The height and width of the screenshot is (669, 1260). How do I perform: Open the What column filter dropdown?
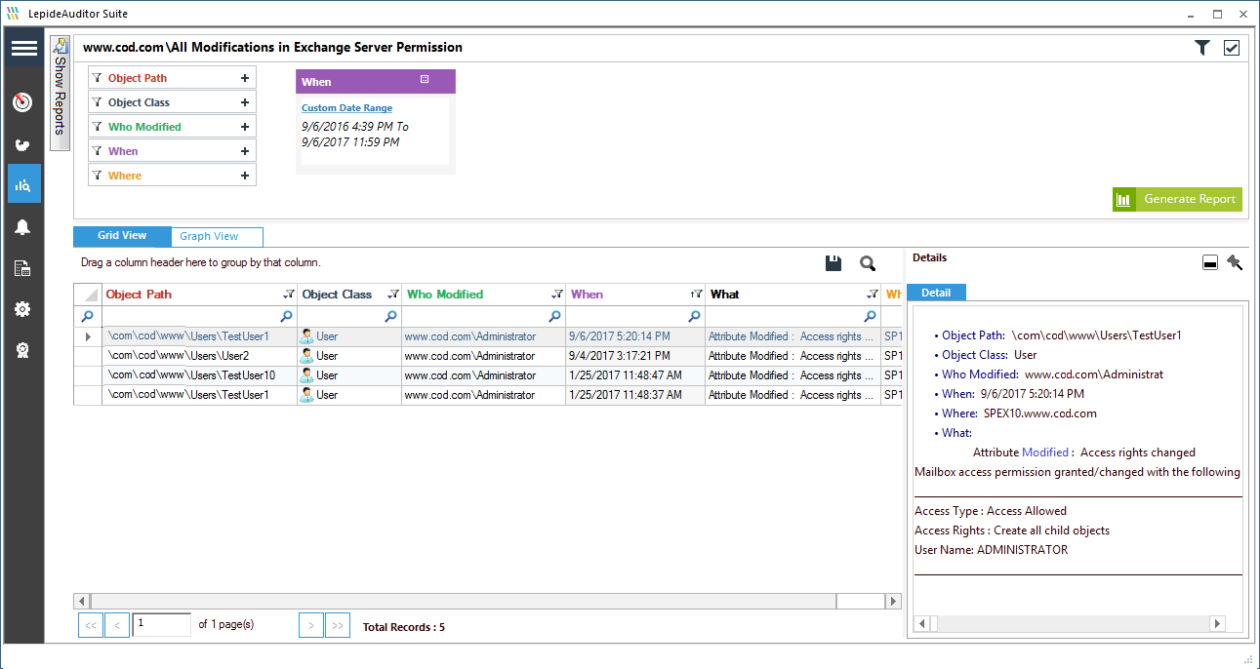872,295
